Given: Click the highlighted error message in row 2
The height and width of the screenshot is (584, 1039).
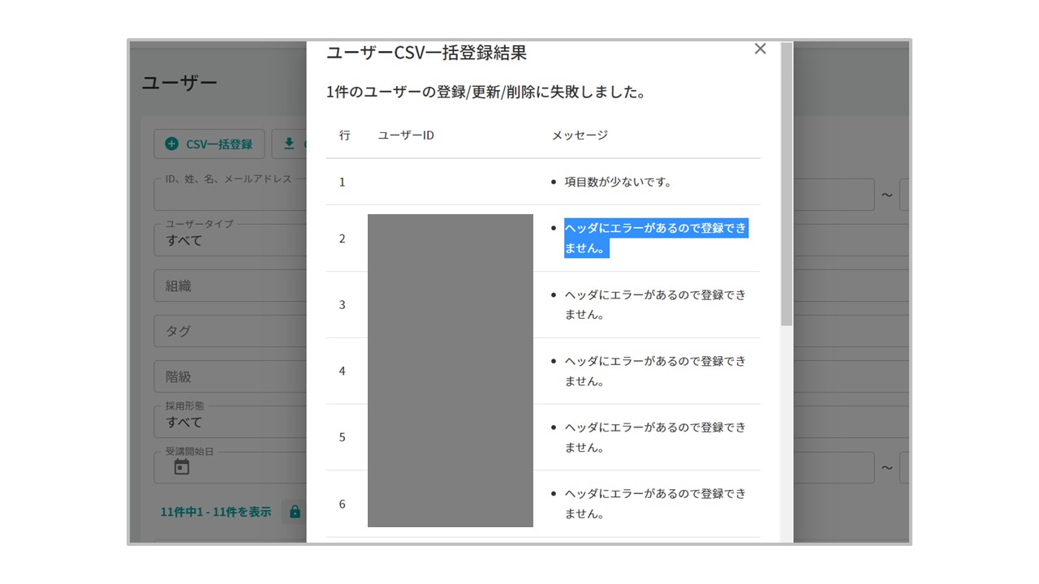Looking at the screenshot, I should coord(655,238).
